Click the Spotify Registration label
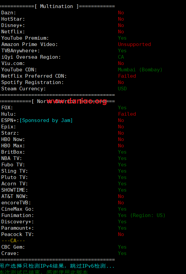Viewport: 186px width, 274px height. point(33,82)
